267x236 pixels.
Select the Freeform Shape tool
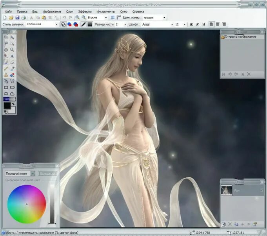[12, 94]
